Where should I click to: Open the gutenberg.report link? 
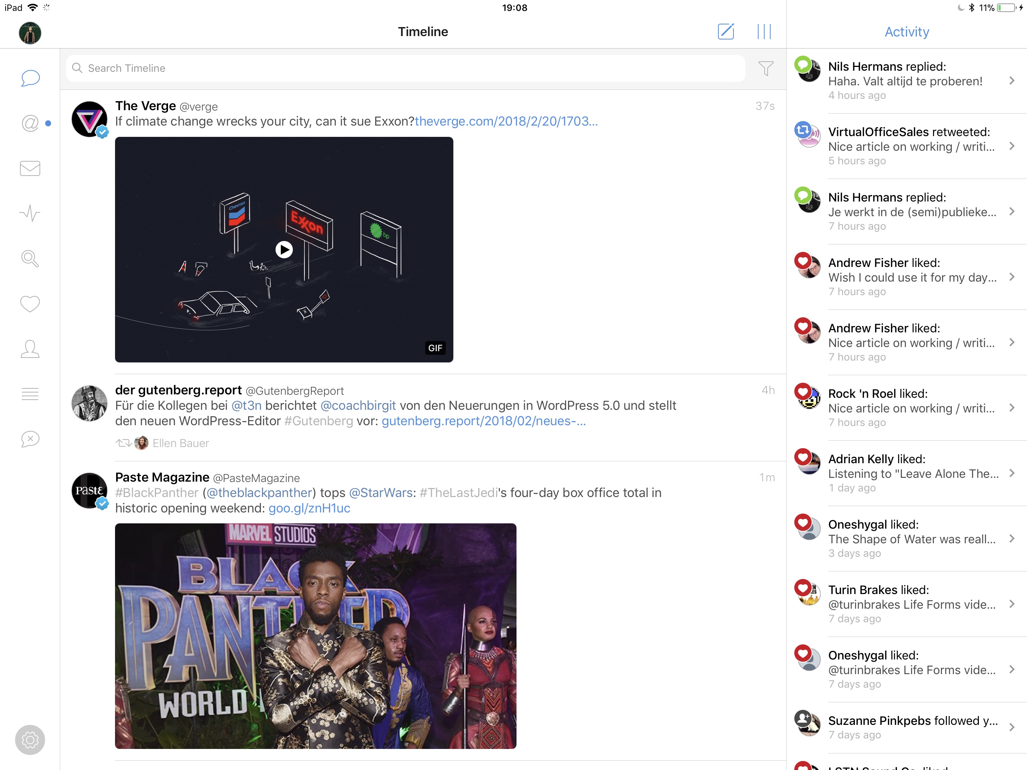(x=484, y=421)
